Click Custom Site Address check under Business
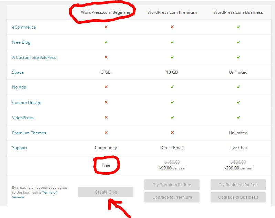The height and width of the screenshot is (218, 275). (238, 57)
